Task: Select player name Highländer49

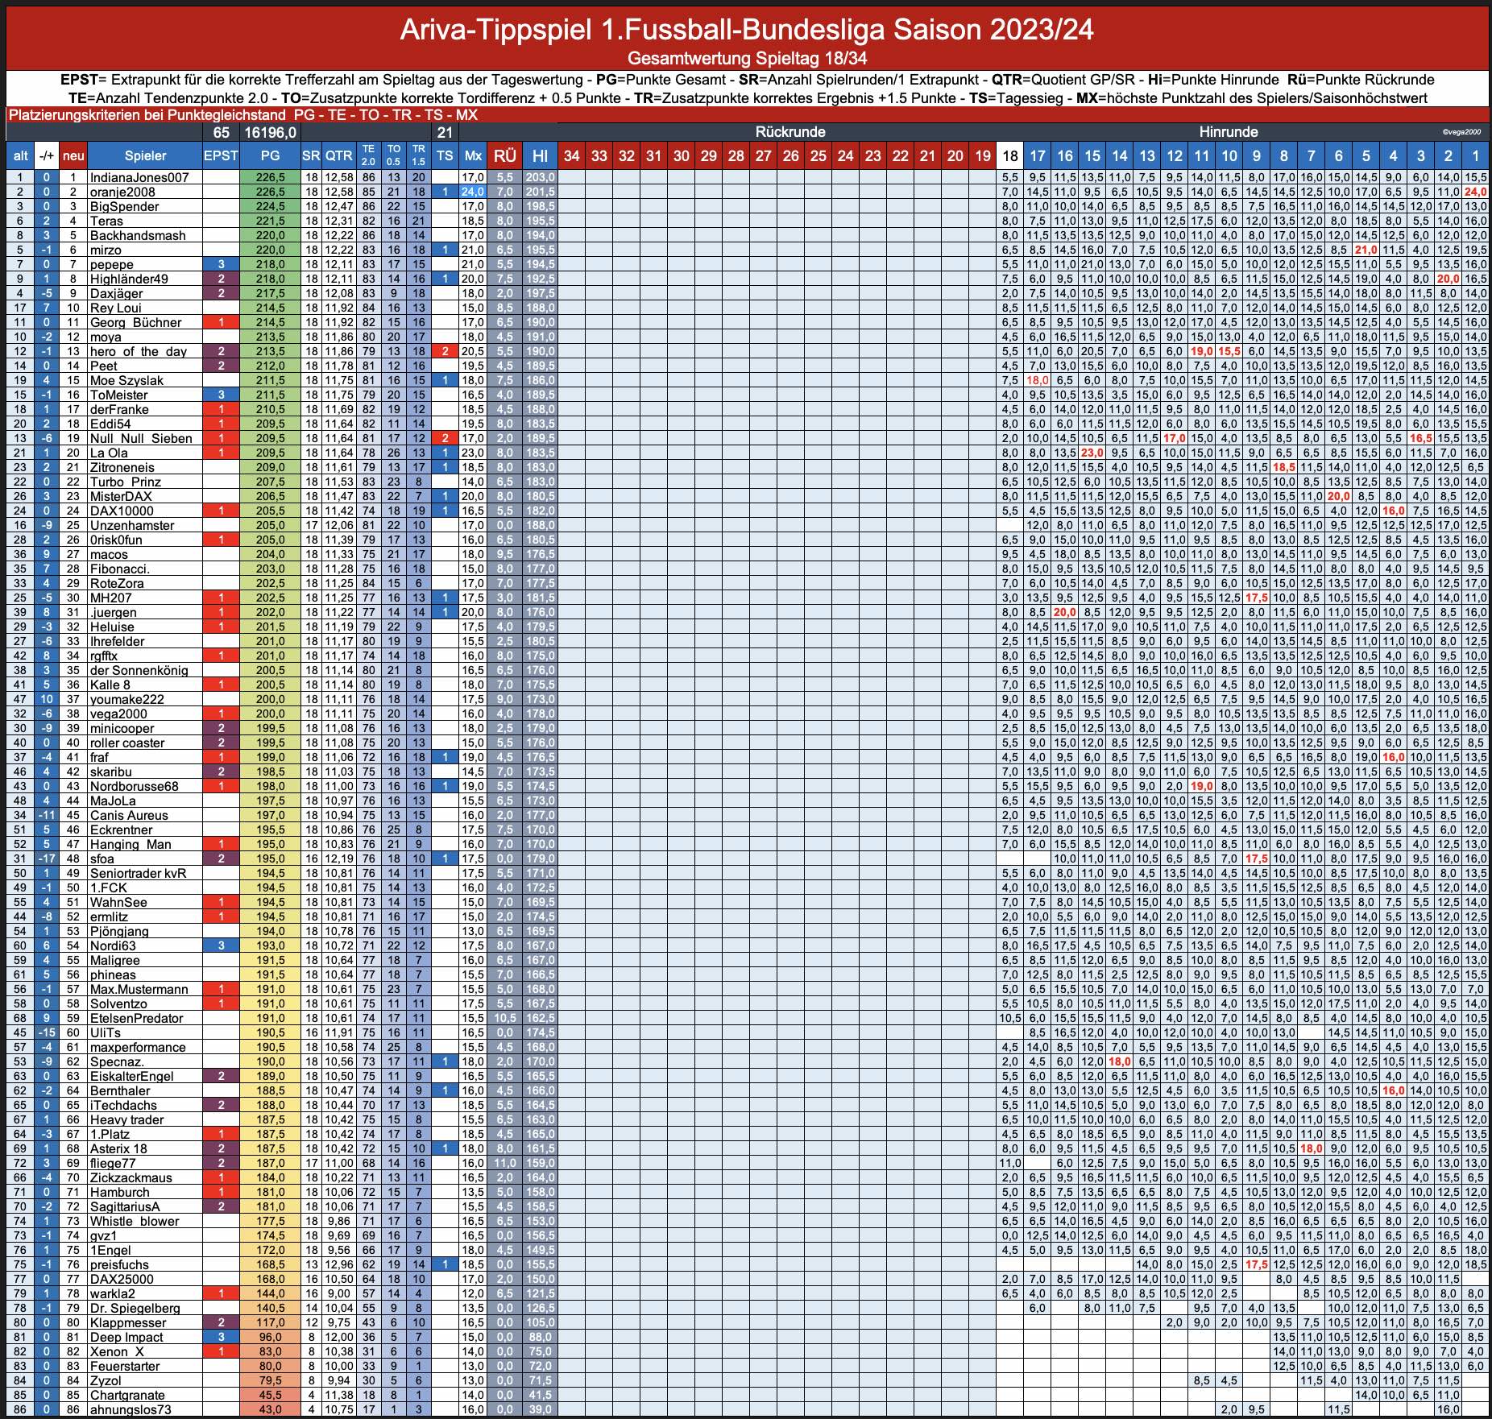Action: (129, 279)
